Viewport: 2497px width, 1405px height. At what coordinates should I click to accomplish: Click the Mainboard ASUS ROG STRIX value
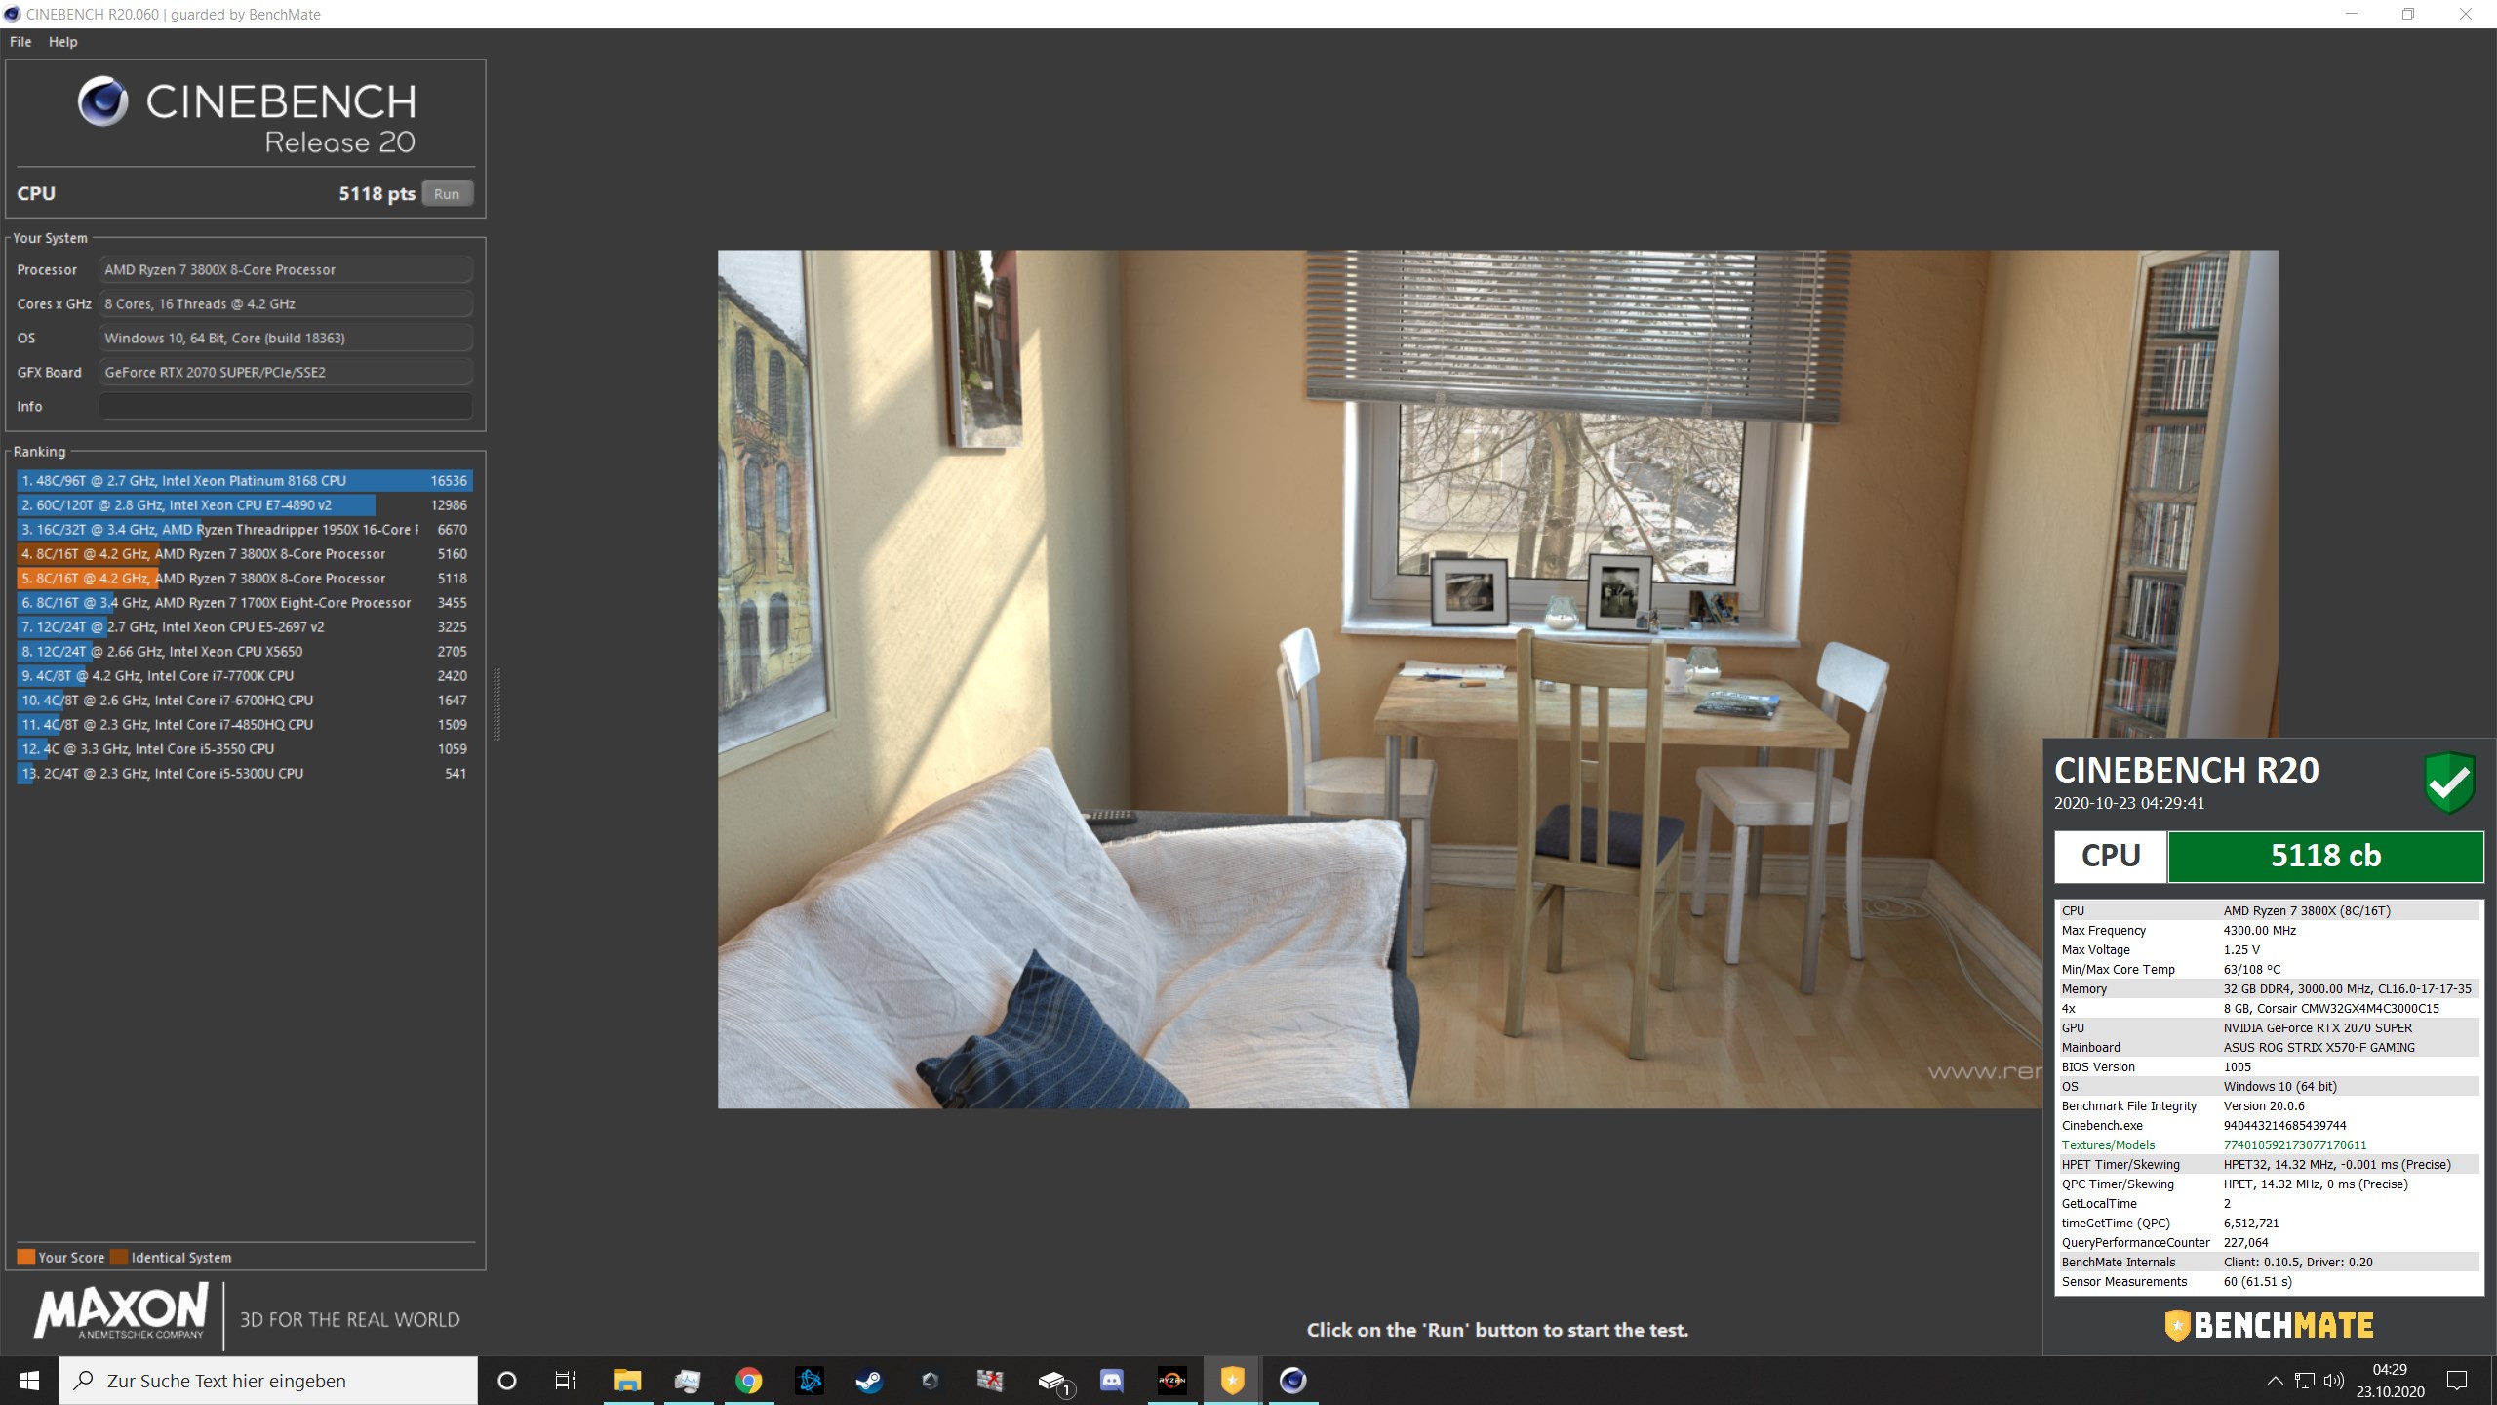pyautogui.click(x=2319, y=1048)
